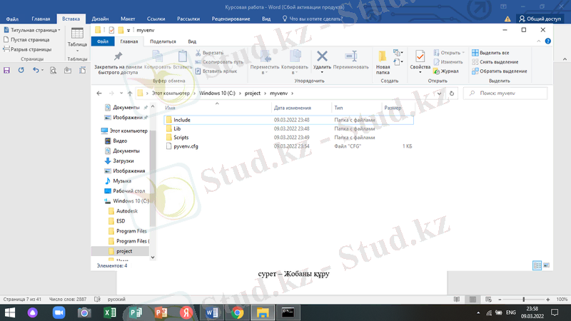
Task: Click History (Журнал) icon
Action: coord(446,71)
